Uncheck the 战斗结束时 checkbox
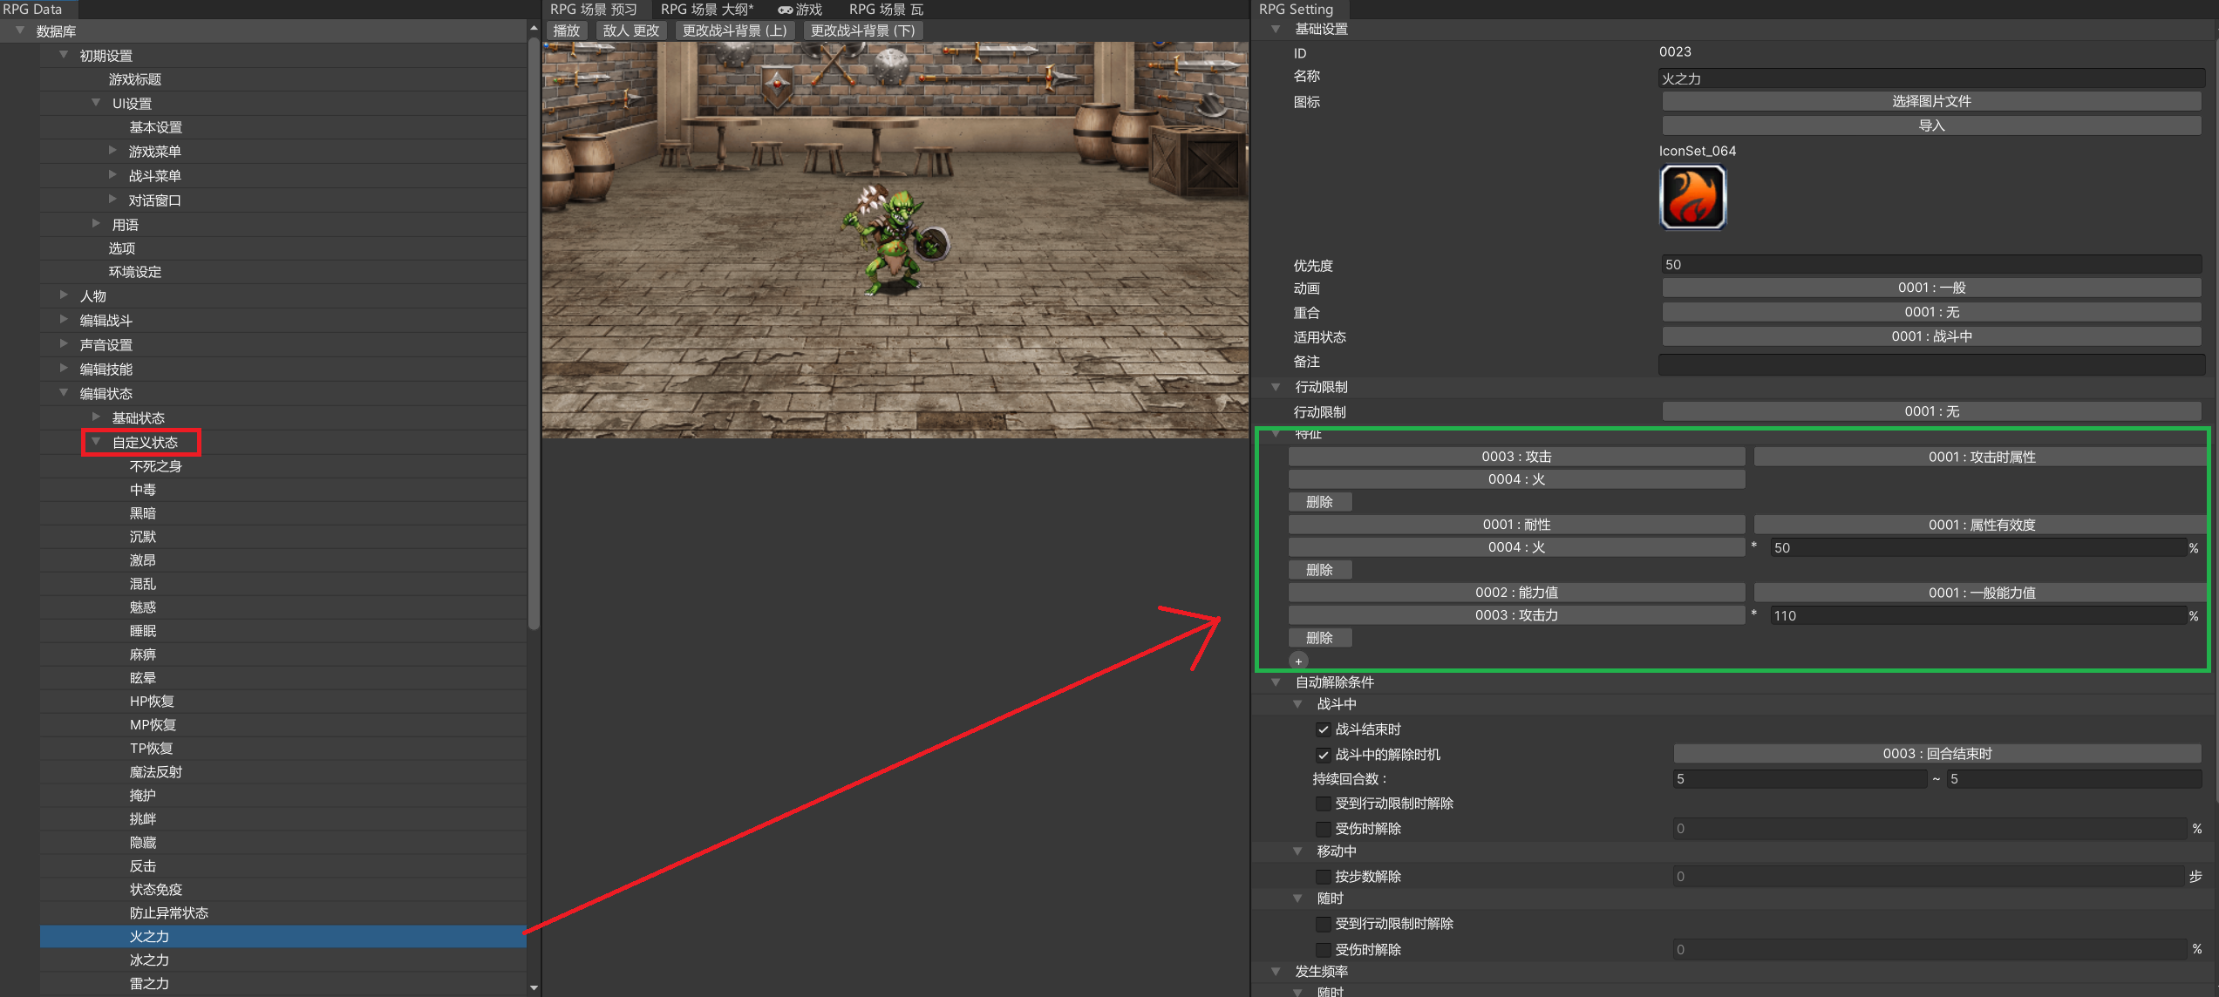2219x997 pixels. pos(1323,729)
